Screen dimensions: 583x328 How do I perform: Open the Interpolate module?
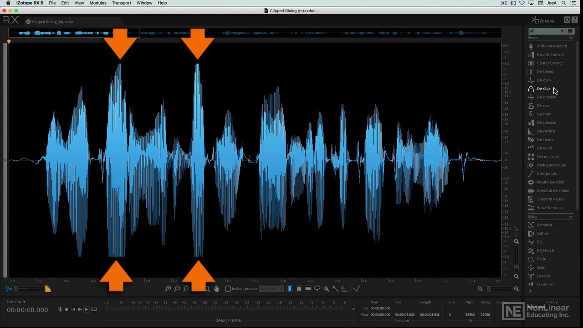point(542,174)
